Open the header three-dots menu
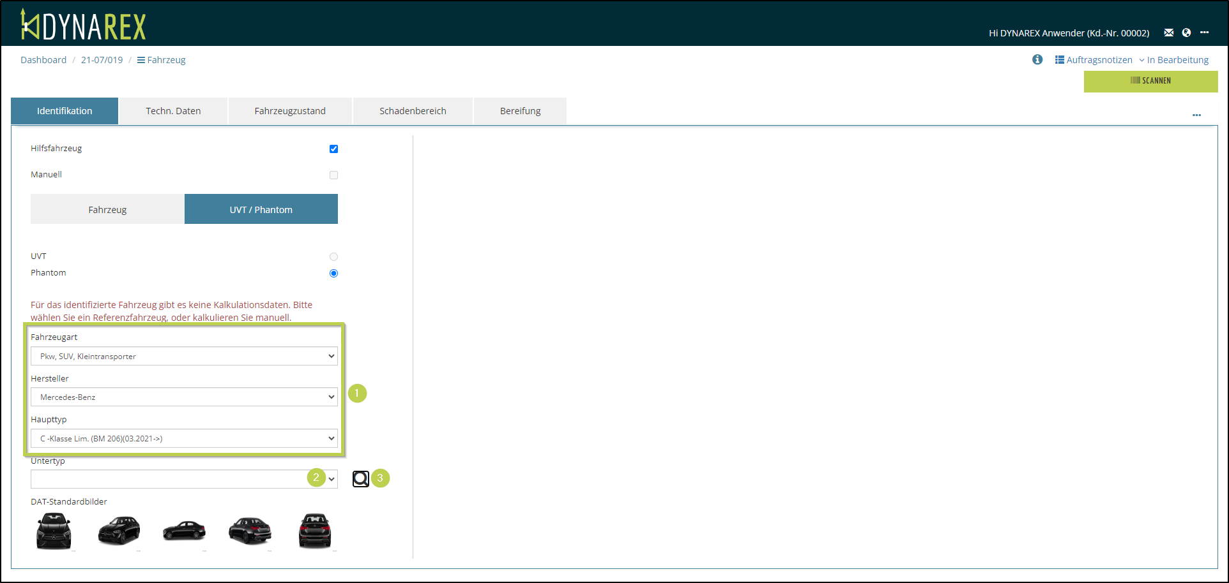 click(x=1204, y=33)
